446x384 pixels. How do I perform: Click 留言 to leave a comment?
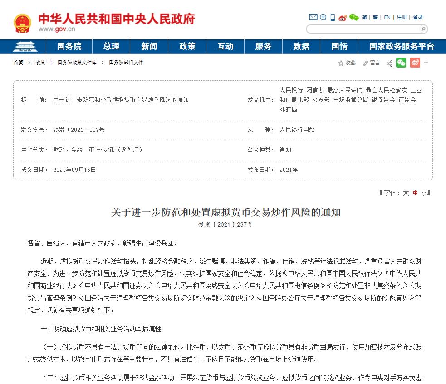click(x=373, y=63)
